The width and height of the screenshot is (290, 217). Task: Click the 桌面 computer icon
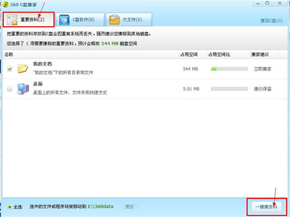23,89
